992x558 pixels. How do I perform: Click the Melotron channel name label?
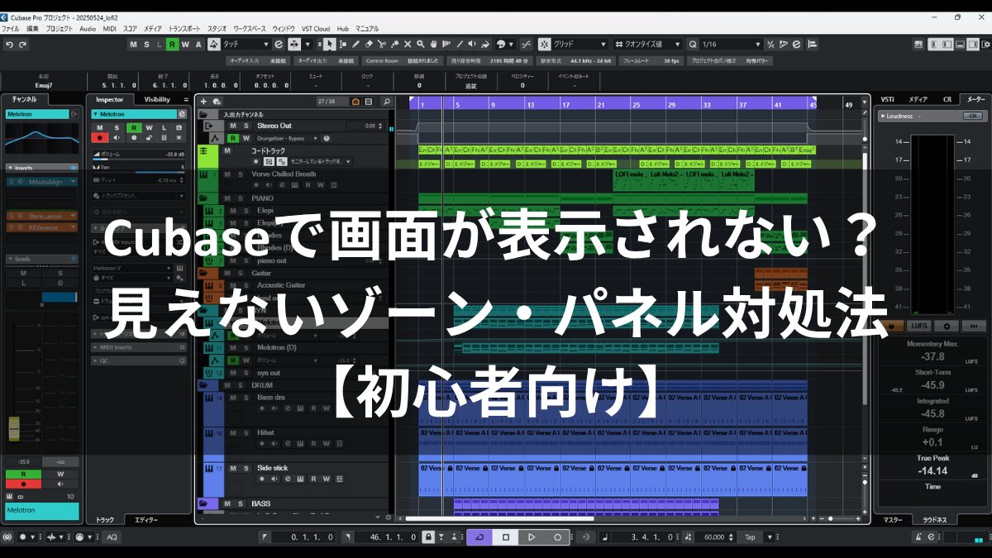tap(42, 511)
